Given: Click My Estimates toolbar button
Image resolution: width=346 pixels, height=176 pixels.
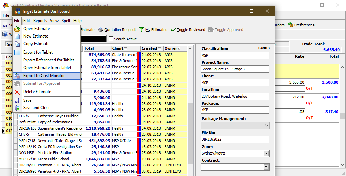Looking at the screenshot, I should pos(153,30).
